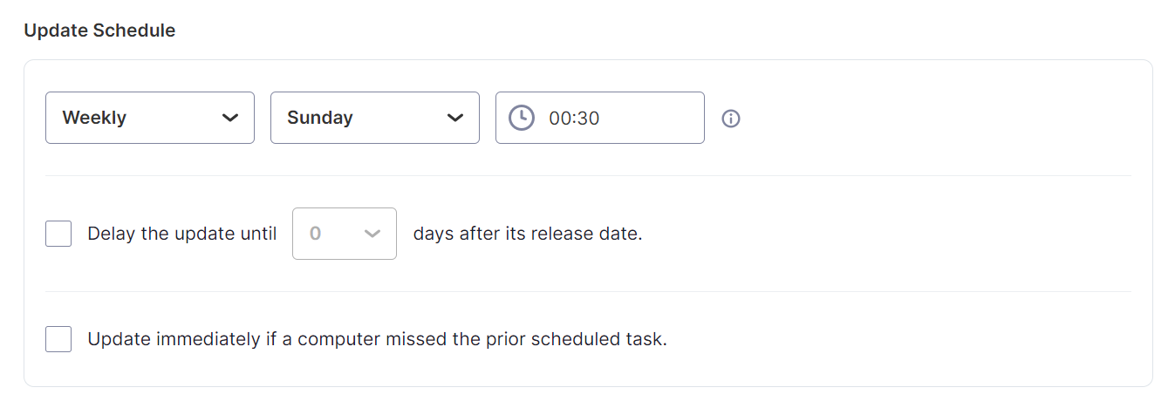Click the "00:30" time value text
This screenshot has width=1175, height=408.
[x=574, y=119]
